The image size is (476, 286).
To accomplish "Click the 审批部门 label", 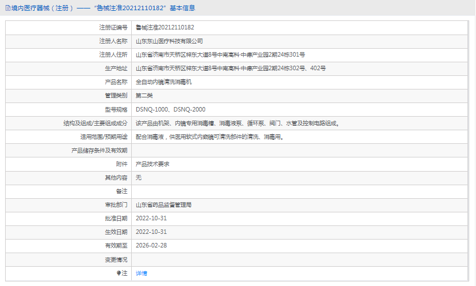I will coord(116,205).
